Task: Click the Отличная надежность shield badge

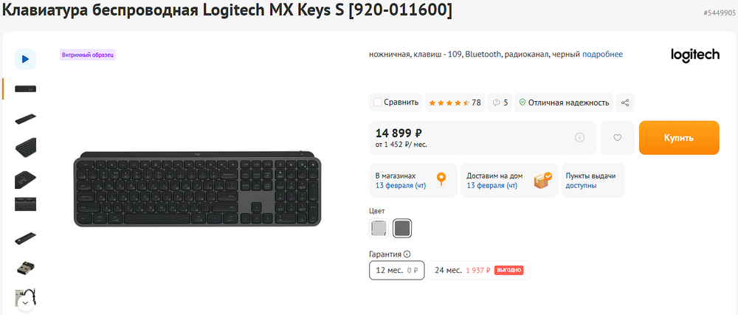Action: coord(564,103)
